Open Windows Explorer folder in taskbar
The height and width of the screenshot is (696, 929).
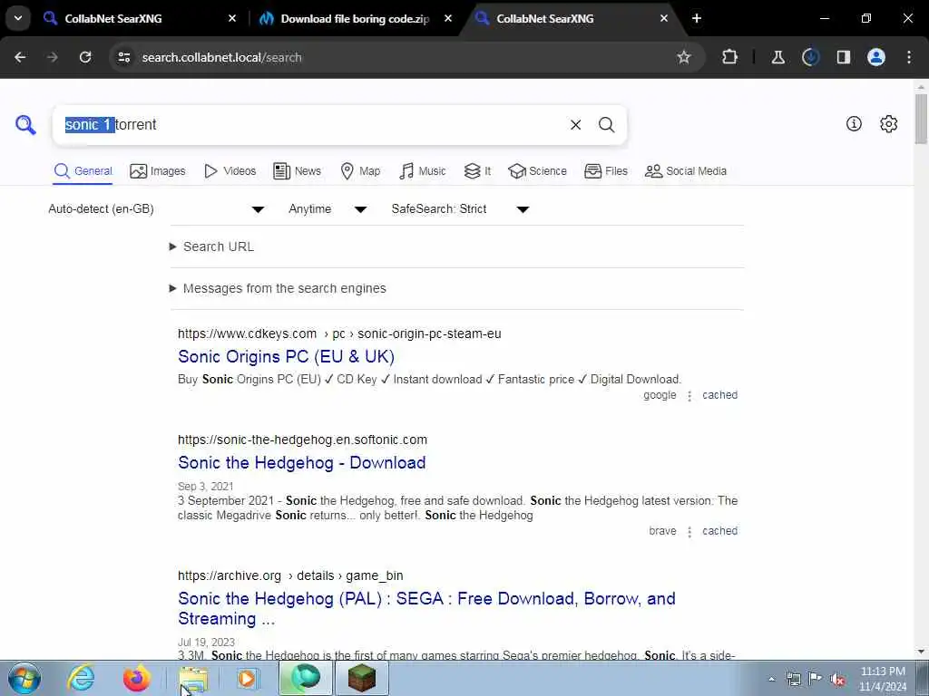[x=194, y=678]
